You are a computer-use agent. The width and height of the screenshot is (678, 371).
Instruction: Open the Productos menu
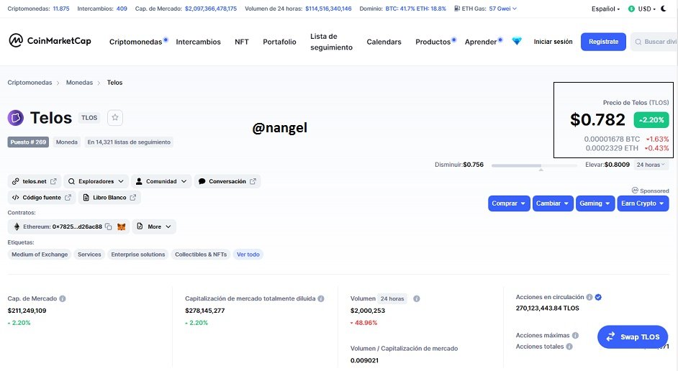point(433,42)
